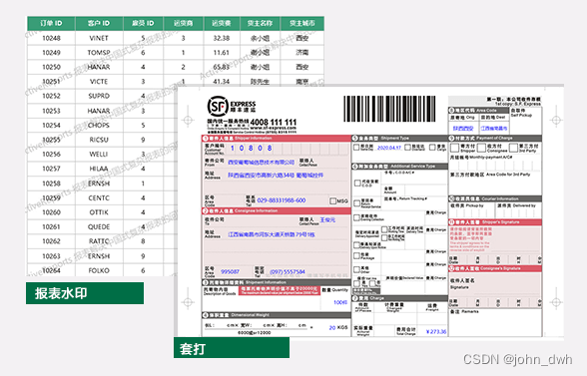Click order ID cell 10264
The image size is (587, 376).
pos(51,270)
